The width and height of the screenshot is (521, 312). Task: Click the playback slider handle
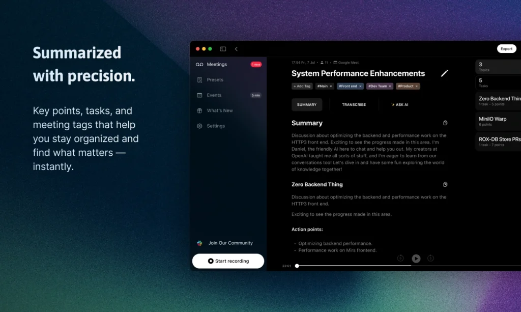[x=297, y=266]
